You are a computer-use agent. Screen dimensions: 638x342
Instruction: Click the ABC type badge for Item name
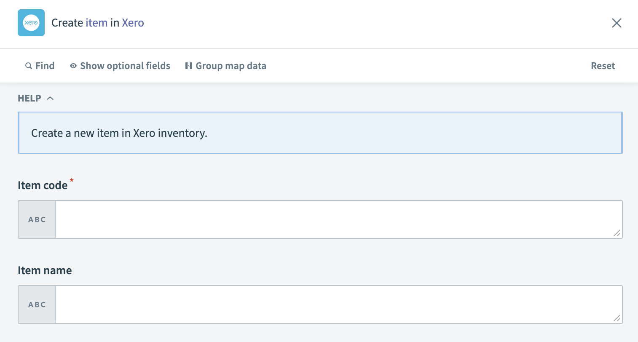[x=37, y=305]
